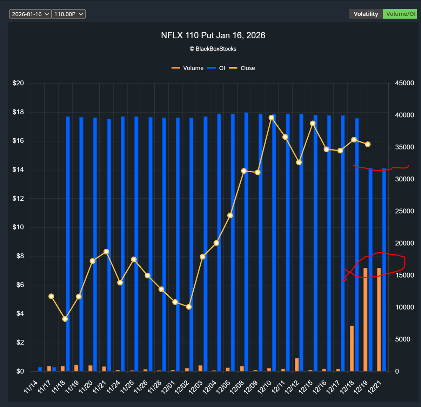This screenshot has height=407, width=421.
Task: Select the Close price point on 11/18
Action: point(65,319)
